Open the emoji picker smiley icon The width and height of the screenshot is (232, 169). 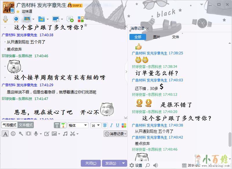(13, 134)
